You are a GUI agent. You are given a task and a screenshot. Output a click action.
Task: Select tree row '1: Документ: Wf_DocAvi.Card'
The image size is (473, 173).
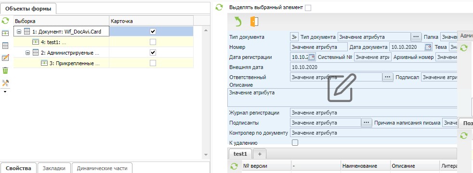103,31
